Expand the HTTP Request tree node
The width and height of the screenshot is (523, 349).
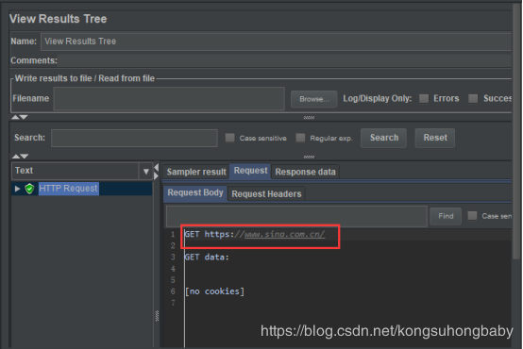click(x=17, y=189)
